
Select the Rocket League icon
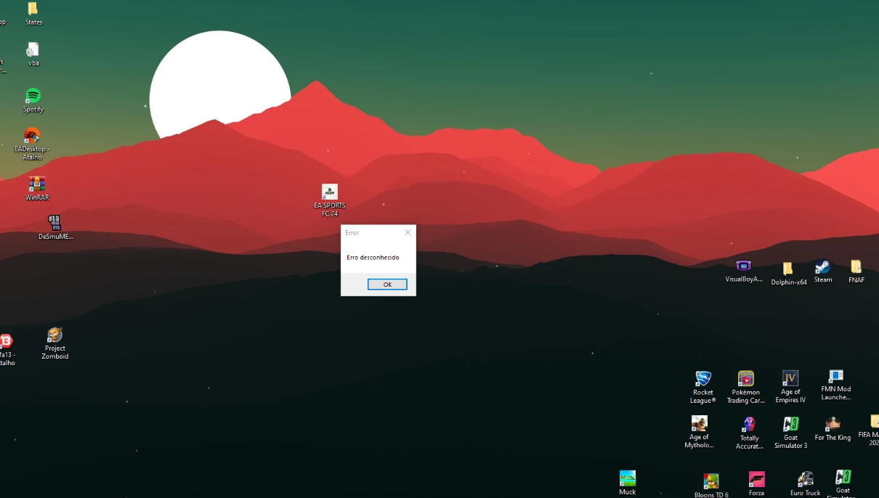point(702,379)
